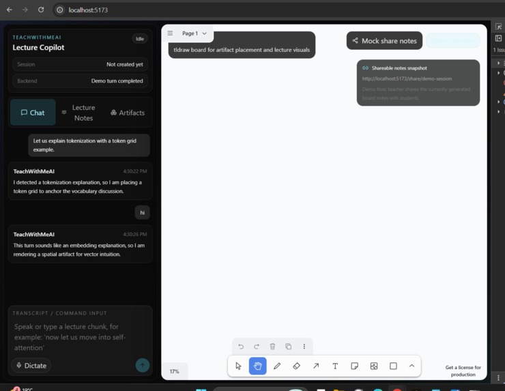This screenshot has height=391, width=505.
Task: Activate the Hand pan tool
Action: point(258,366)
